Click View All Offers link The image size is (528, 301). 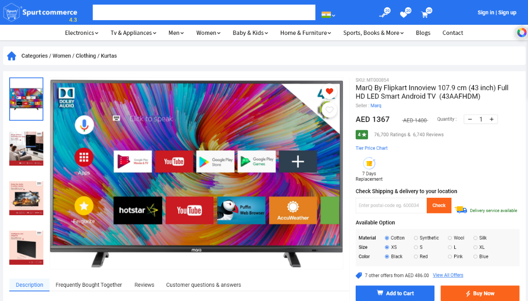[x=448, y=275]
